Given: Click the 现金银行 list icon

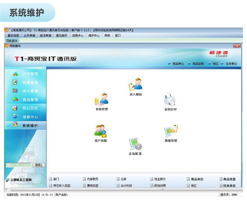Looking at the screenshot, I should (x=151, y=179).
